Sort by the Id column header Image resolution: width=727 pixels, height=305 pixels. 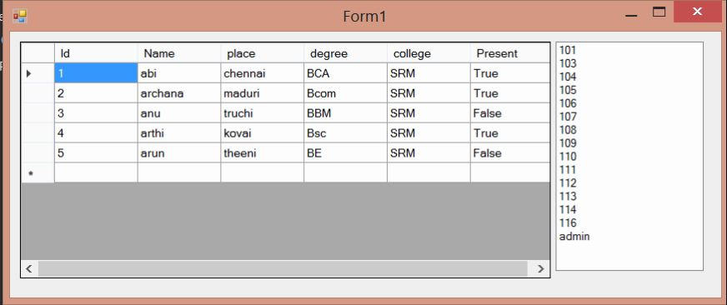[96, 53]
